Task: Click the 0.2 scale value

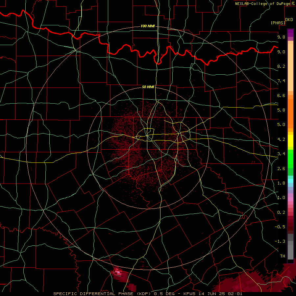Action: point(281,212)
